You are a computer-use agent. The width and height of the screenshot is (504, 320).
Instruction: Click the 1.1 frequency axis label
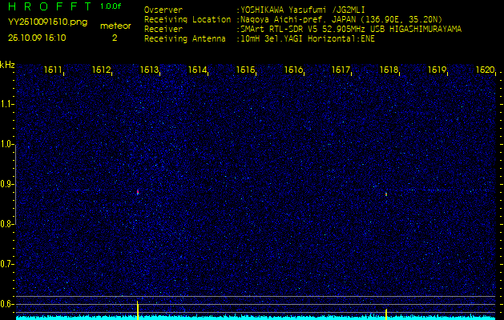click(x=7, y=104)
